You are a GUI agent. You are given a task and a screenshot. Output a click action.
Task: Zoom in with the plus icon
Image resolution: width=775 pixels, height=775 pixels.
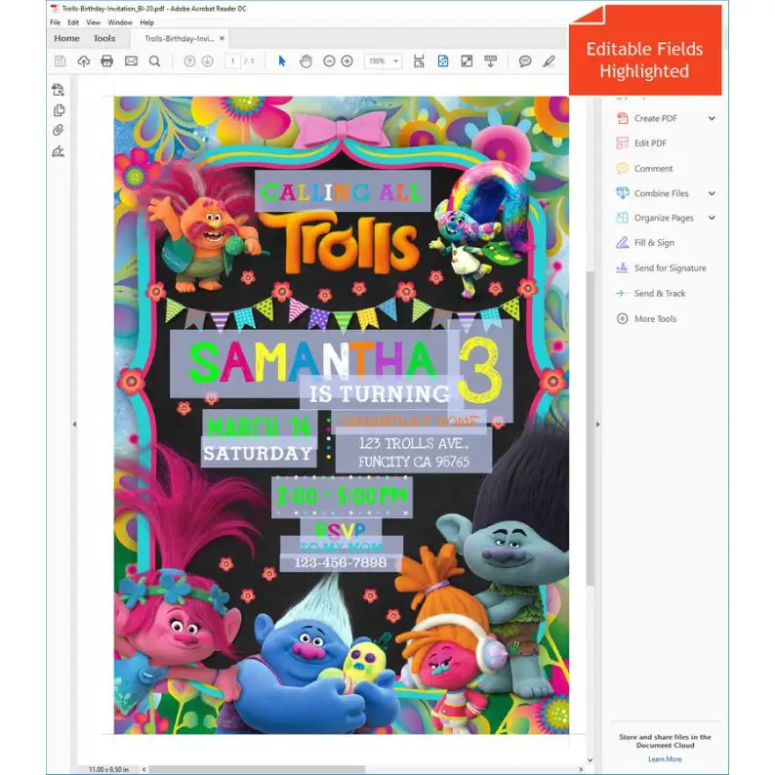pyautogui.click(x=347, y=61)
